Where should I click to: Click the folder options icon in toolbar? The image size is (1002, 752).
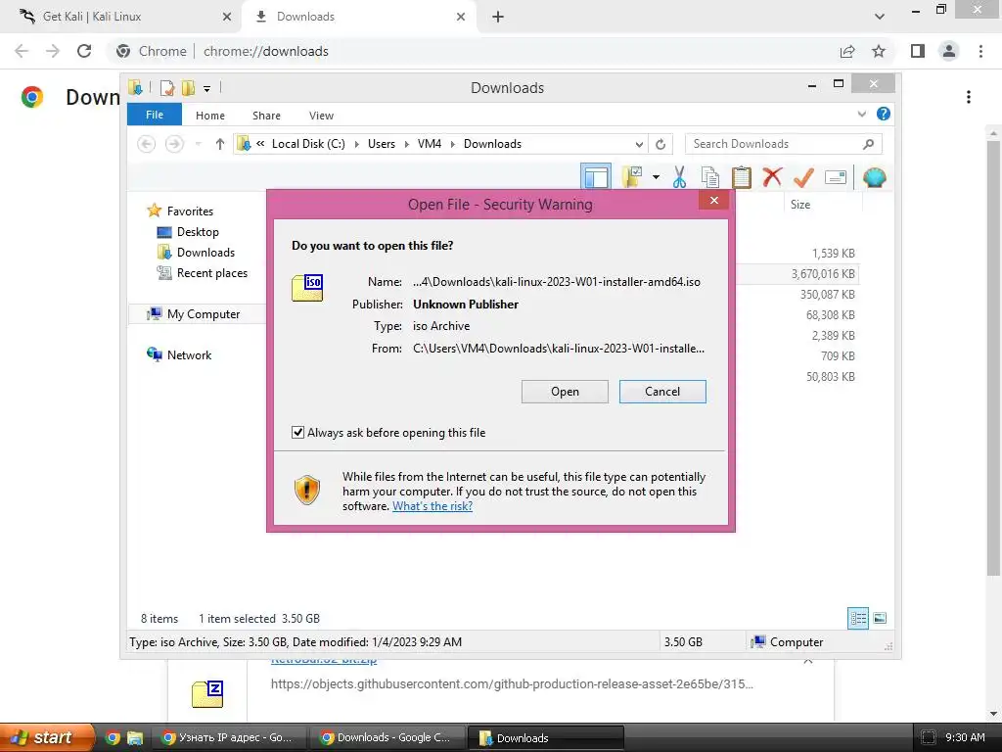coord(633,177)
